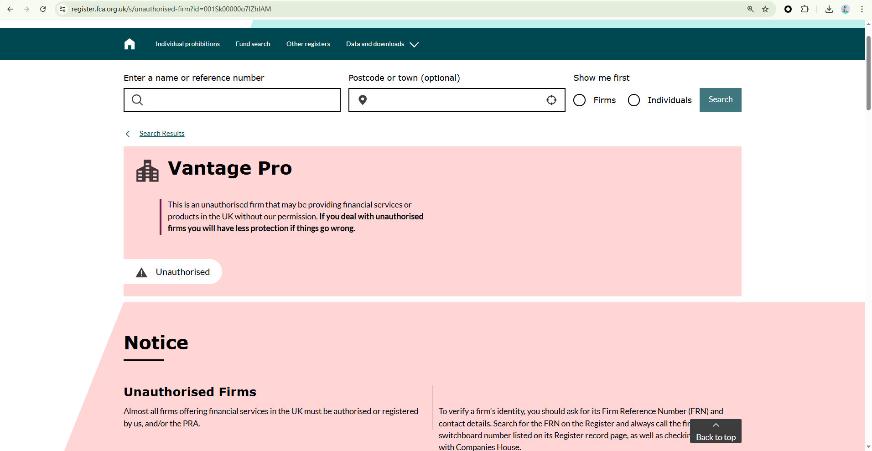Go to the FCA Register home icon
Screen dimensions: 872x451
coord(130,44)
